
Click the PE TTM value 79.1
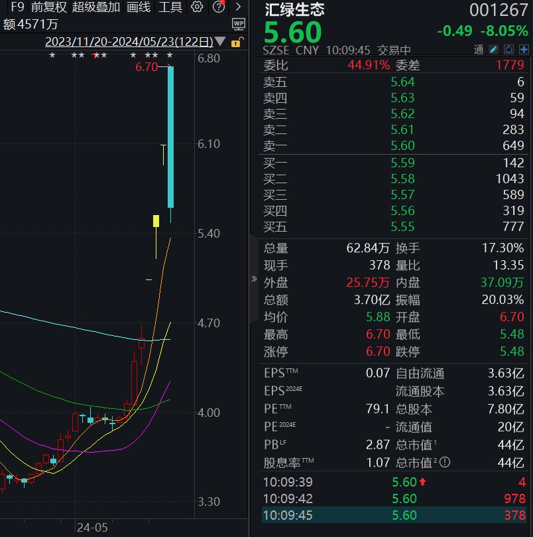[378, 409]
